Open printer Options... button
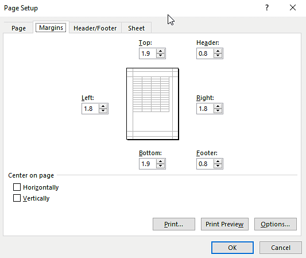 276,224
